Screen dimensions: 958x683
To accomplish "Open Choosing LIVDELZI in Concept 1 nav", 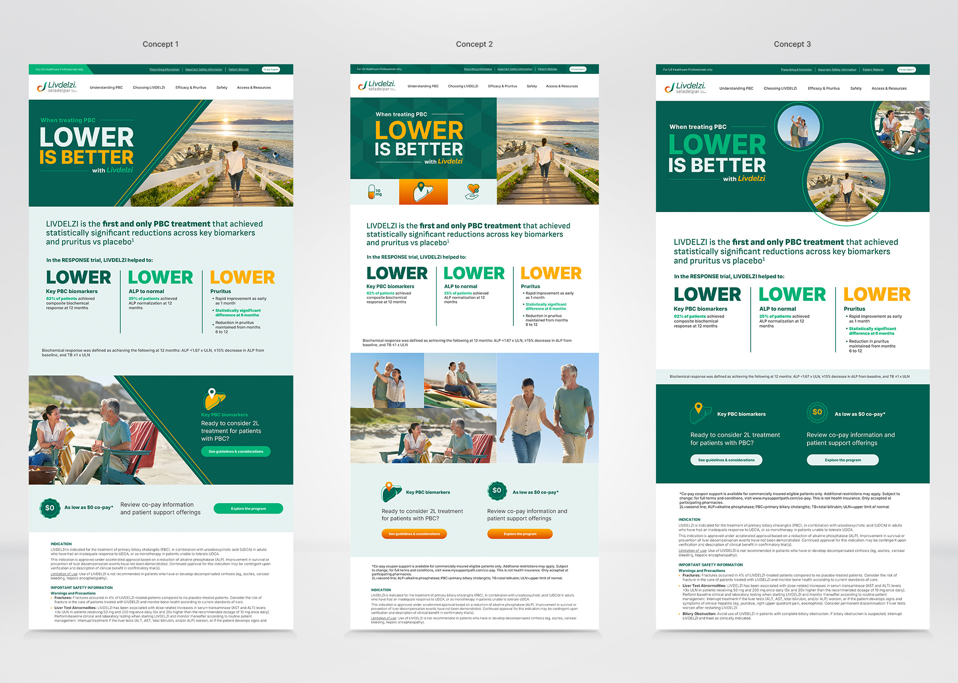I will (x=149, y=87).
